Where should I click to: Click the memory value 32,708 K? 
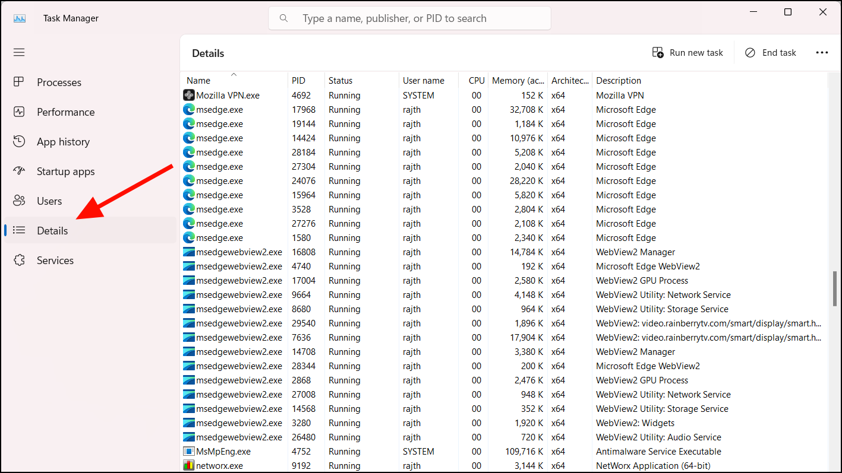[x=525, y=110]
